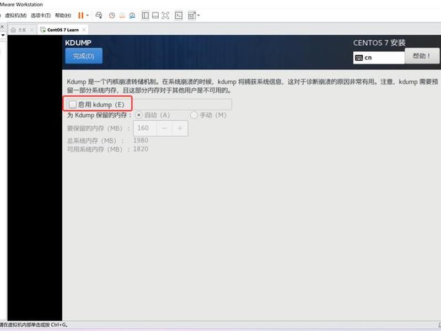Select the 手动 (M) radio button
This screenshot has height=331, width=441.
tap(194, 115)
